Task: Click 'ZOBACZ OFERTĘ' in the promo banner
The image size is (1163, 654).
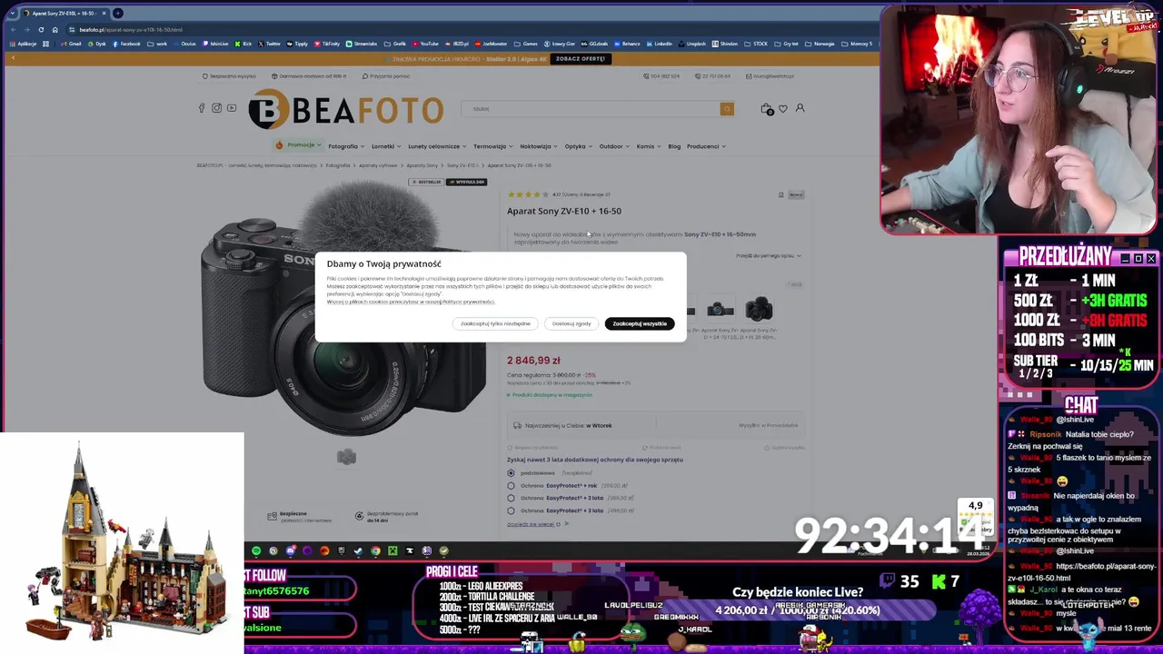Action: point(581,59)
